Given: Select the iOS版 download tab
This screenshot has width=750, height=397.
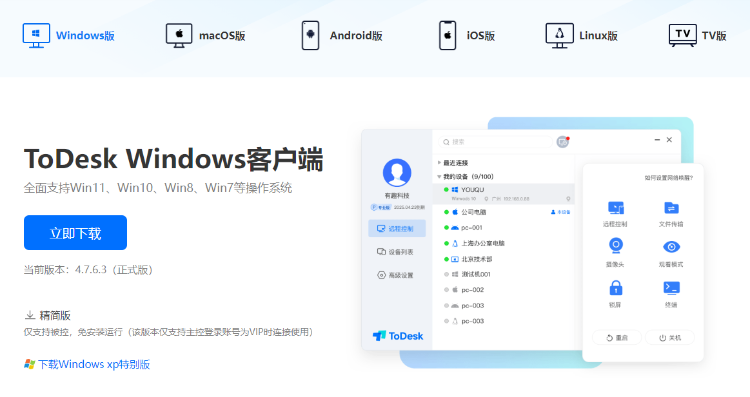Looking at the screenshot, I should click(x=467, y=36).
